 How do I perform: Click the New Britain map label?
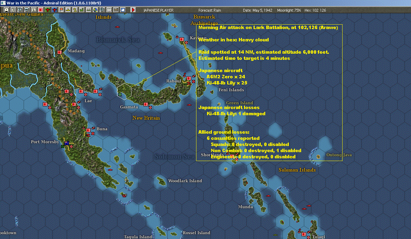146,118
